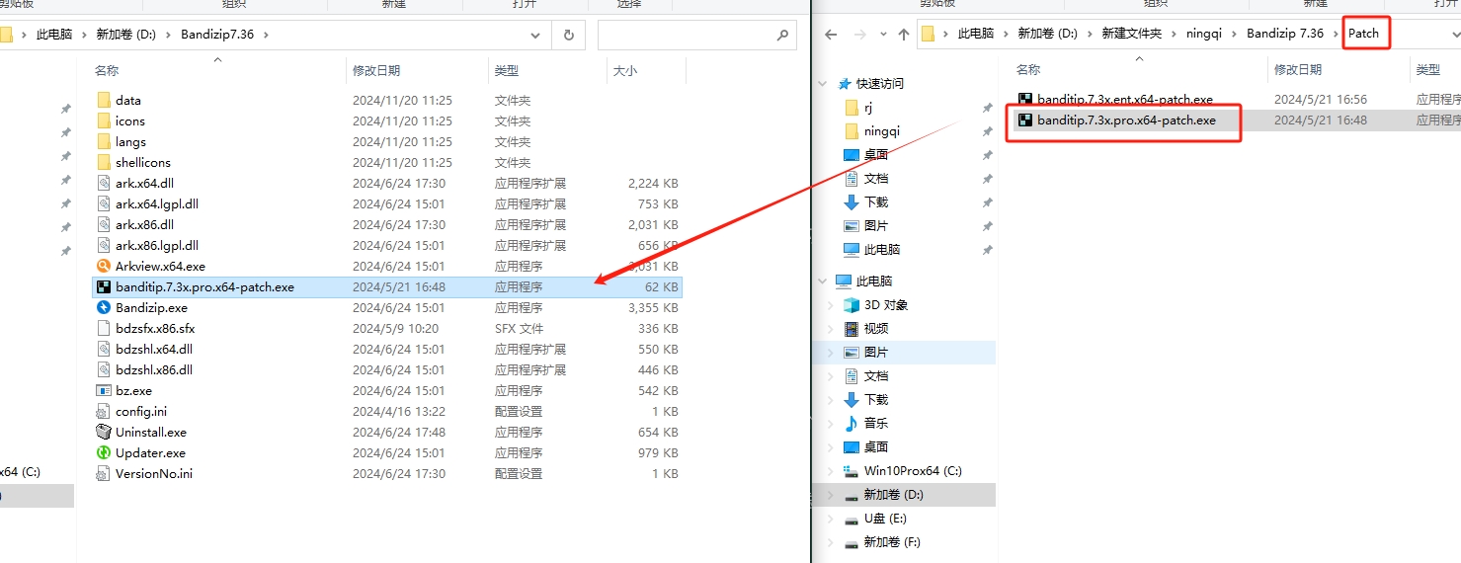Click Bandizip 7.36 in right window breadcrumb

point(1285,34)
